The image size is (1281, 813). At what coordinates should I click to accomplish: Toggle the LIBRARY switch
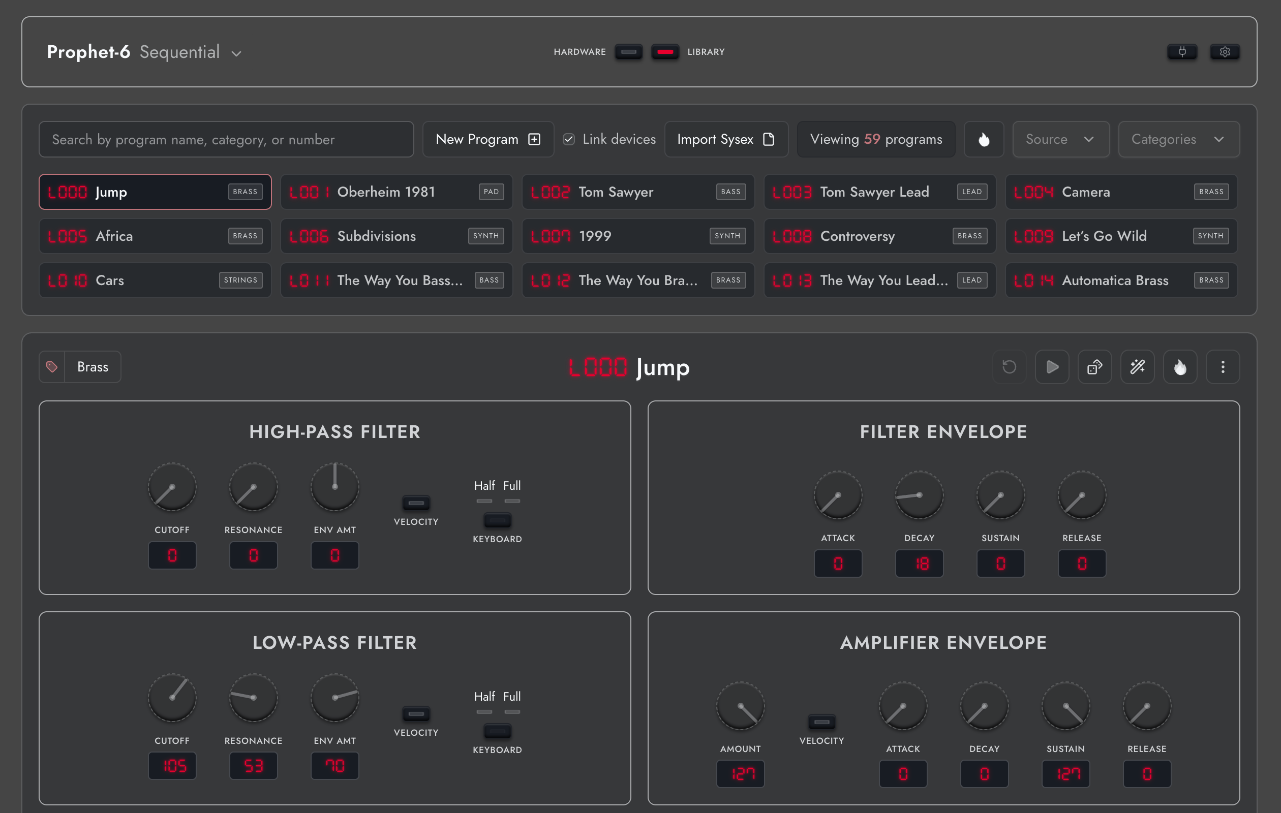(665, 52)
